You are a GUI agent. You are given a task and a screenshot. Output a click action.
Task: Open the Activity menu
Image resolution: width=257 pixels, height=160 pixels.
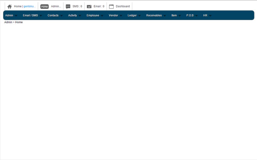coord(73,15)
